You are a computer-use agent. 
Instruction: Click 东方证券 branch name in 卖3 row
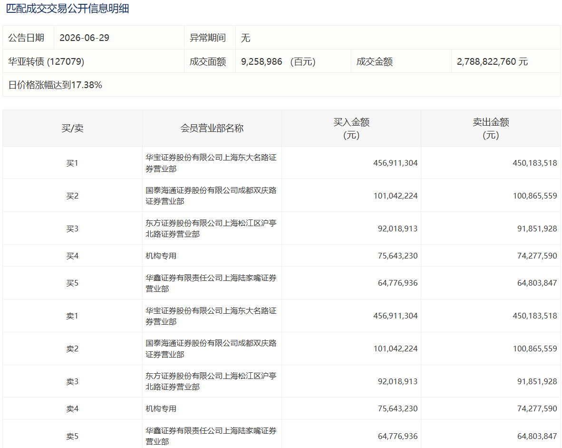(x=211, y=381)
